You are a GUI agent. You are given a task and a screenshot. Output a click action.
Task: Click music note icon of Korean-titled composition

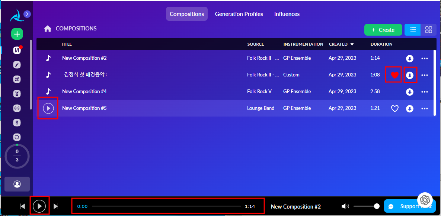(x=48, y=75)
